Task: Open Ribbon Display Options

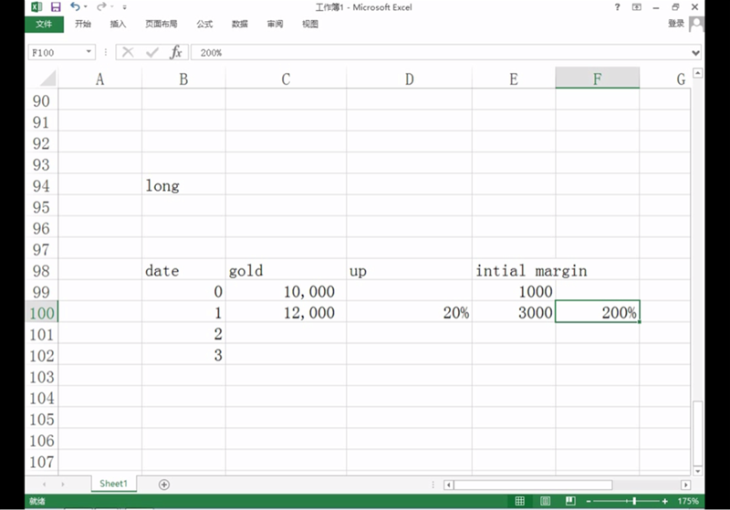Action: pyautogui.click(x=636, y=7)
